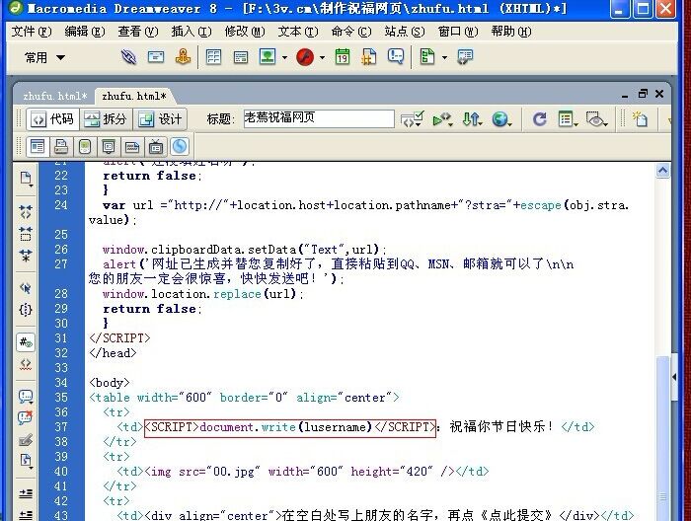Viewport: 691px width, 521px height.
Task: Insert a hyperlink from the Common toolbar
Action: coord(128,57)
